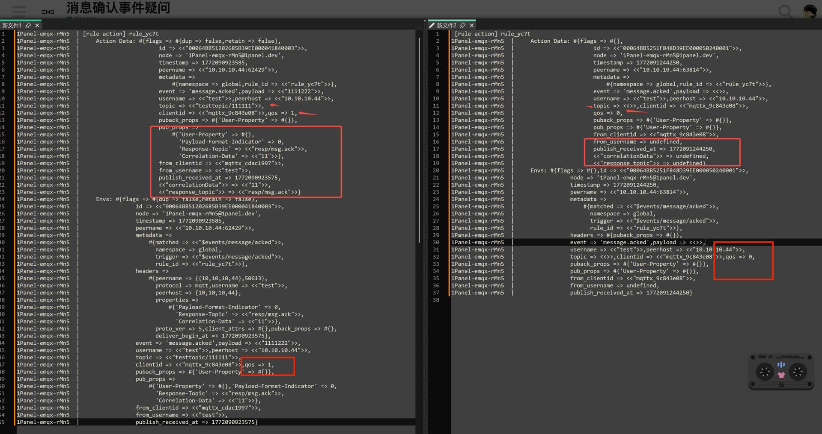Click the pink t-shirt skin icon

tap(781, 375)
